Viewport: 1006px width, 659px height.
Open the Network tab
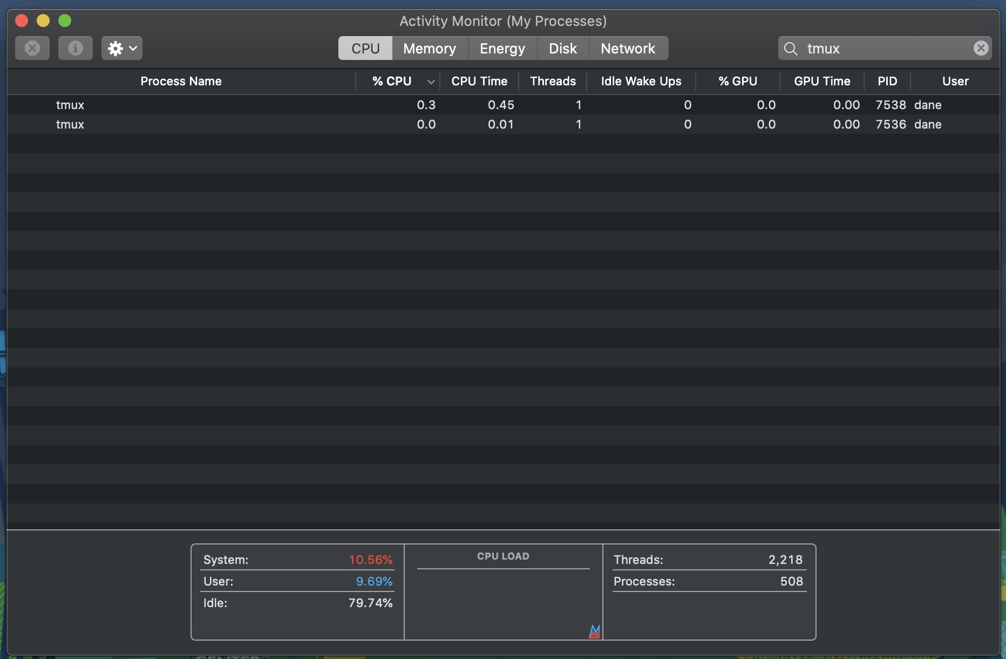[628, 48]
